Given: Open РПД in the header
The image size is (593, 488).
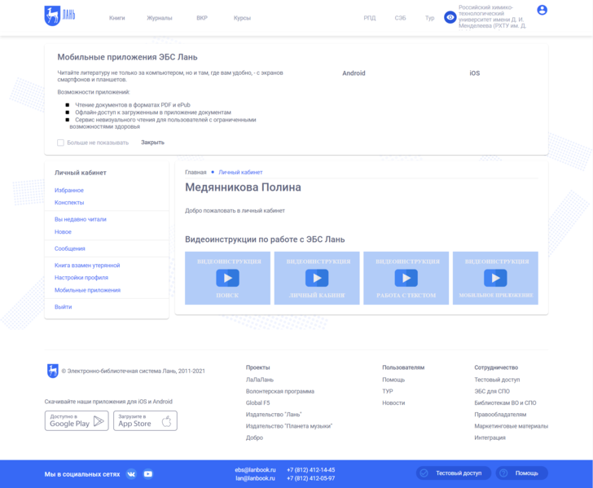Looking at the screenshot, I should (370, 18).
